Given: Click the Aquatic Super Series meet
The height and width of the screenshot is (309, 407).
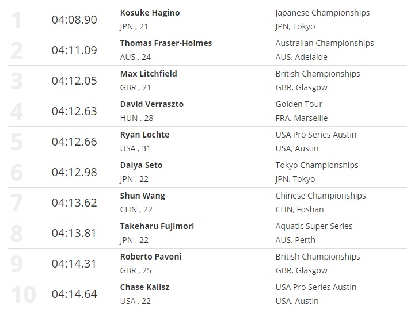Looking at the screenshot, I should (x=314, y=226).
